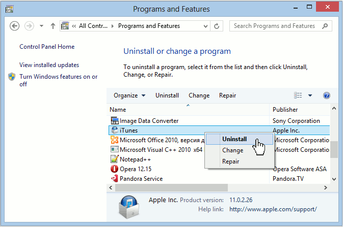Maximize the Programs and Features window
Screen dimensions: 343x227
pos(309,7)
